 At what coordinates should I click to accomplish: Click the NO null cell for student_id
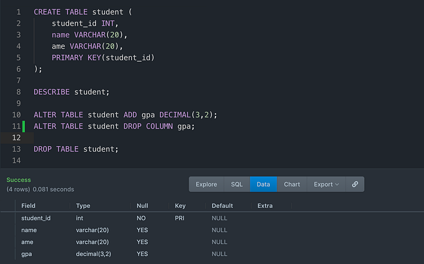pos(141,218)
